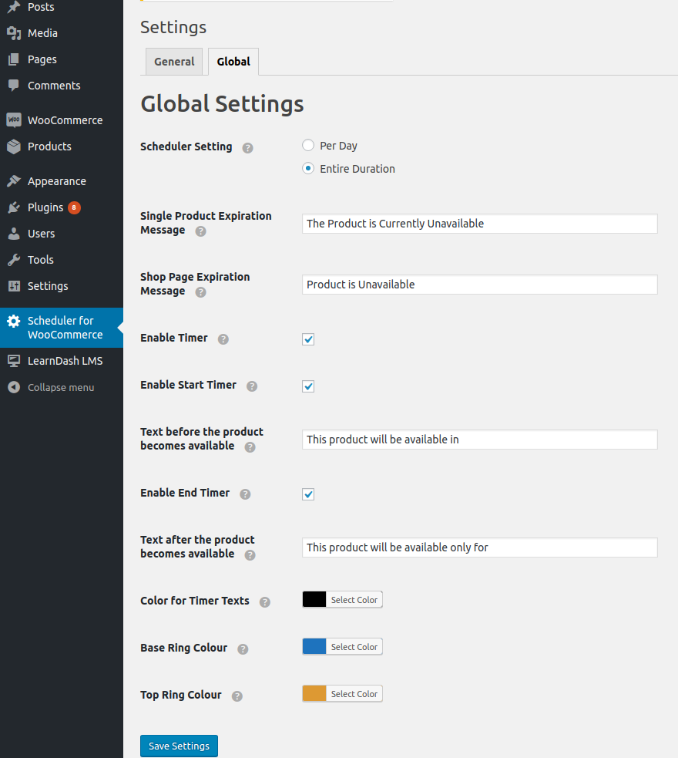
Task: Select the Per Day radio option
Action: pos(308,145)
